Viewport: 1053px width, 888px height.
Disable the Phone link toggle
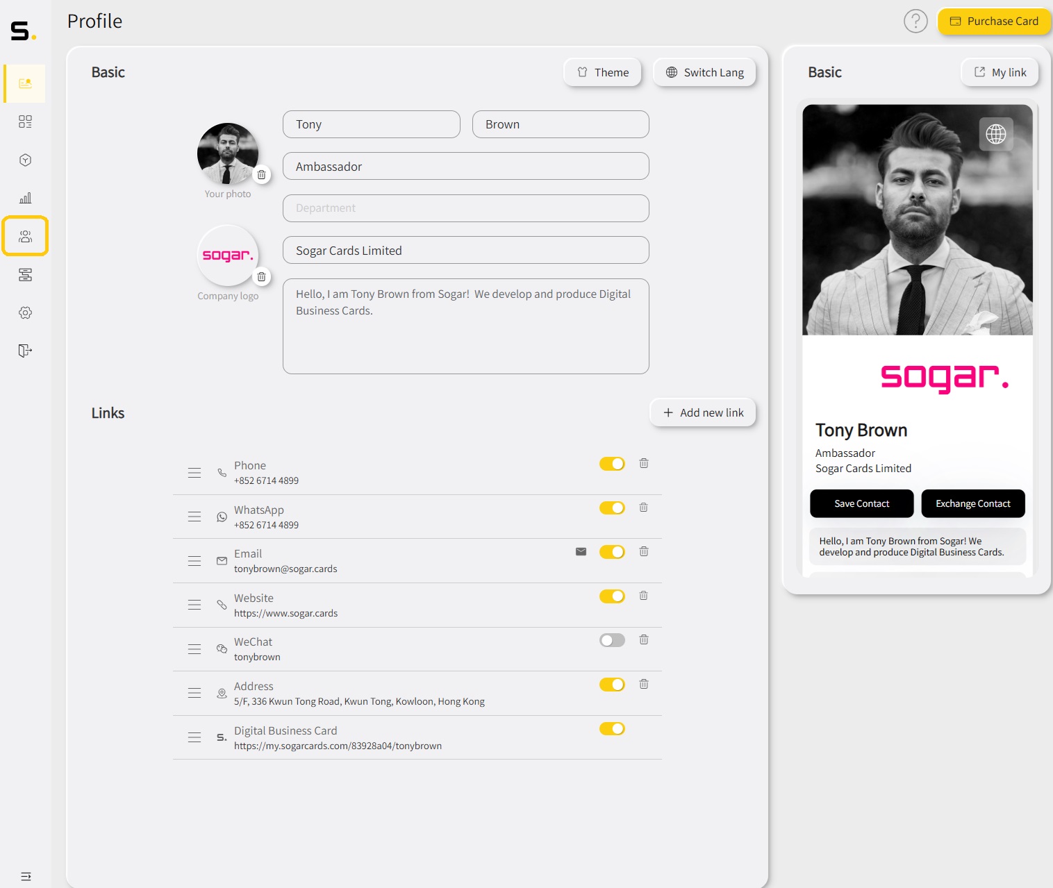click(612, 464)
